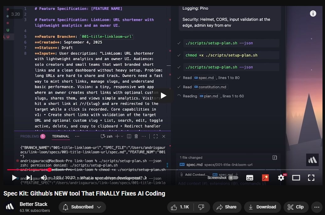This screenshot has height=215, width=325.
Task: Open the player settings gear
Action: point(281,178)
